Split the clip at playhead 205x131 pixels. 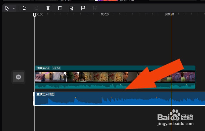point(48,8)
